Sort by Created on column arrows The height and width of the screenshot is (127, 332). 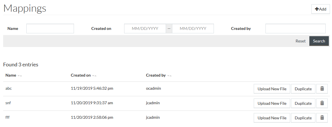pos(94,75)
